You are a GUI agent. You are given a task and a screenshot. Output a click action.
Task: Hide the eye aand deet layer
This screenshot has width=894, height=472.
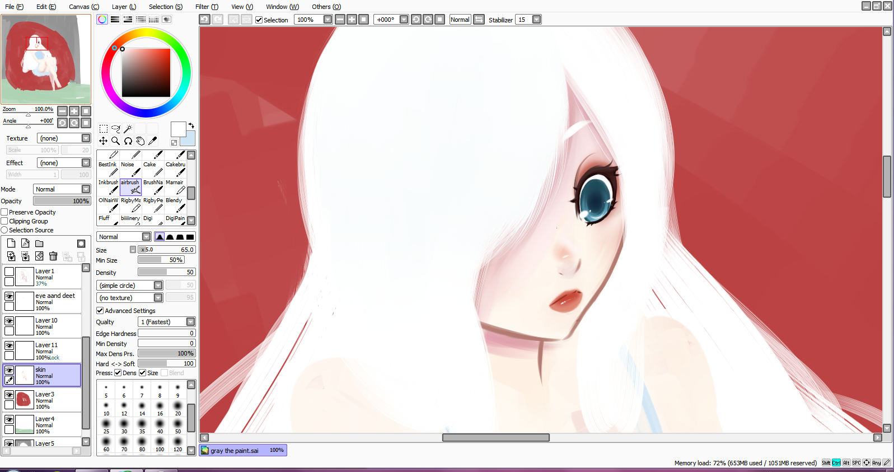point(10,296)
